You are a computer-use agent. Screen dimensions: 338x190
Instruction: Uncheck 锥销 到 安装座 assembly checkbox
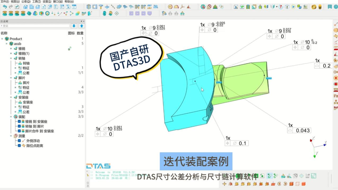click(19, 121)
